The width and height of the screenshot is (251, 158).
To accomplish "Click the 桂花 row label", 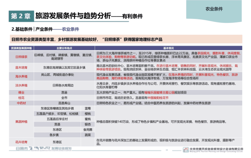I will coord(21,98).
